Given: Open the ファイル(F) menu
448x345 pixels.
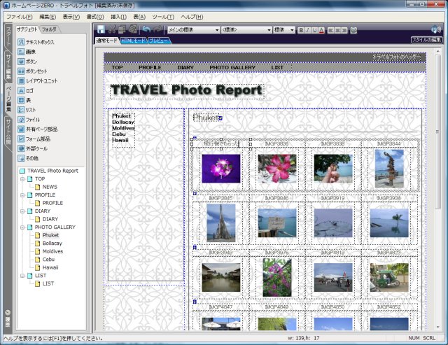Looking at the screenshot, I should click(20, 17).
